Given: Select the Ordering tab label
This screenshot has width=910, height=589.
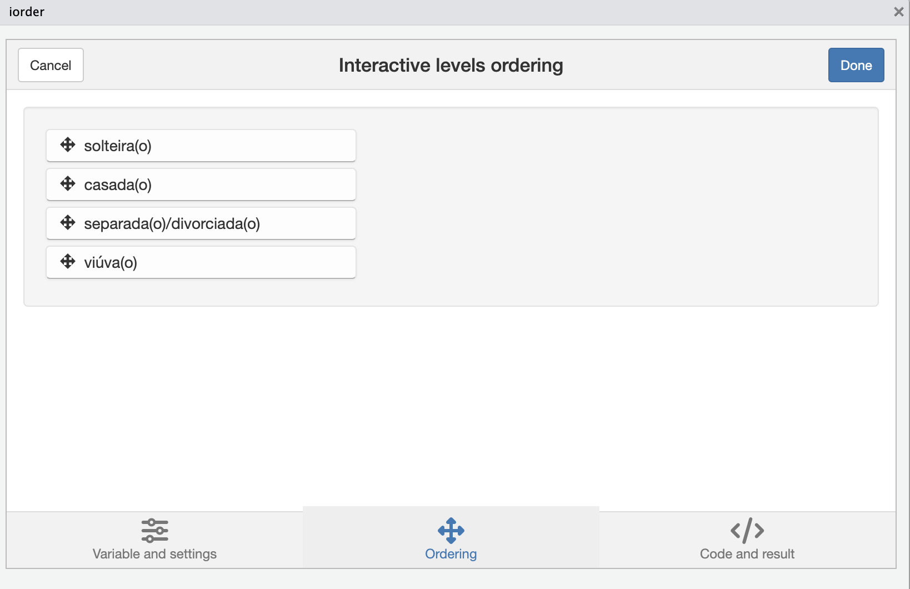Looking at the screenshot, I should click(x=451, y=554).
